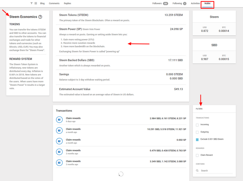Click the Steem price card title

(214, 17)
